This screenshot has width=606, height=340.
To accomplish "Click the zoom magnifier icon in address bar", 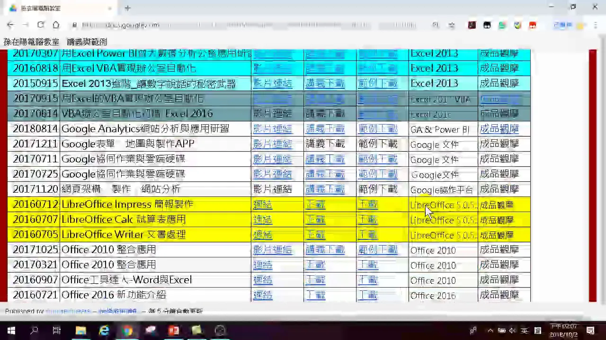I will click(436, 25).
